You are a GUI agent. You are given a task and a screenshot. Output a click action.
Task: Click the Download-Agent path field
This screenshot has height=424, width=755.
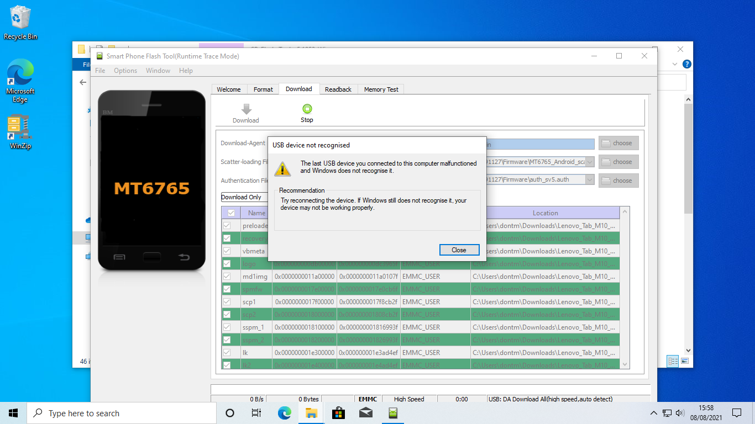(541, 144)
